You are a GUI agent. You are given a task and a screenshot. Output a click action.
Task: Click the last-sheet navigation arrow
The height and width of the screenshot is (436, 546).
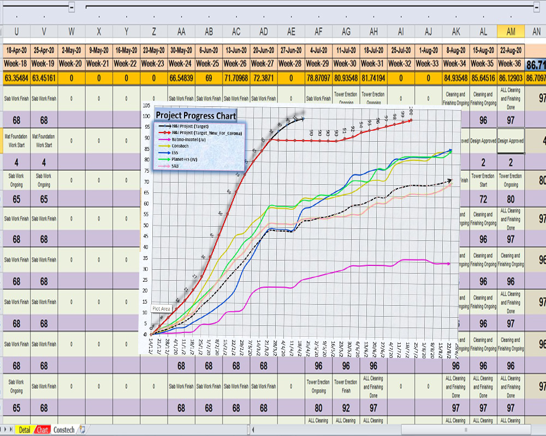coord(11,429)
